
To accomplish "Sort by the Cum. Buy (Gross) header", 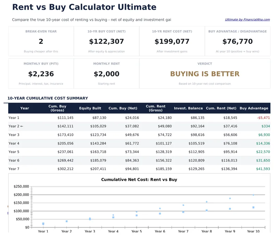I will pos(58,108).
